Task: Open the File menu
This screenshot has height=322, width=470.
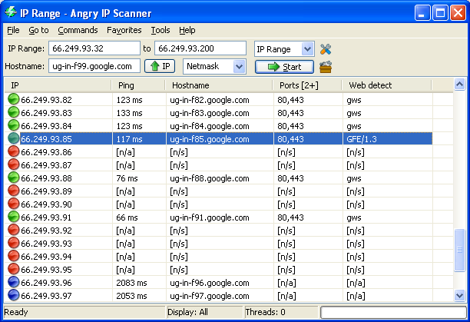Action: pyautogui.click(x=13, y=30)
